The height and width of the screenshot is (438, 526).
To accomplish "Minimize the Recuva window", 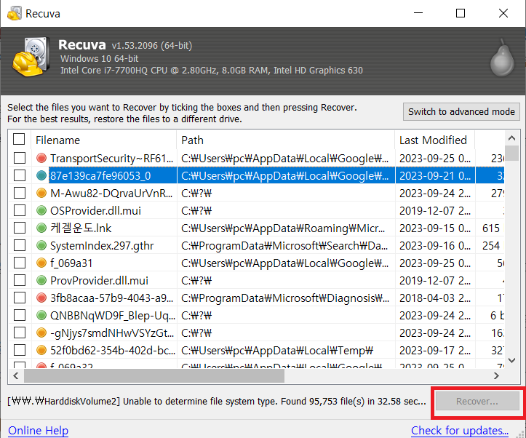I will point(418,13).
